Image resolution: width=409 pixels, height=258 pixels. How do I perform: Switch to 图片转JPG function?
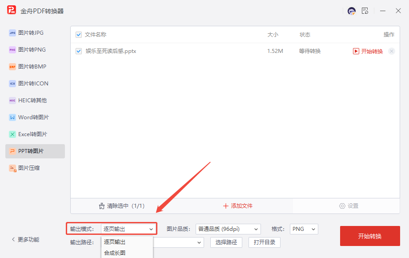35,33
